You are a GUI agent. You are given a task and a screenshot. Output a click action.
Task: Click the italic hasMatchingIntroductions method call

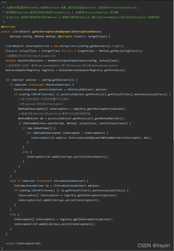66,60
